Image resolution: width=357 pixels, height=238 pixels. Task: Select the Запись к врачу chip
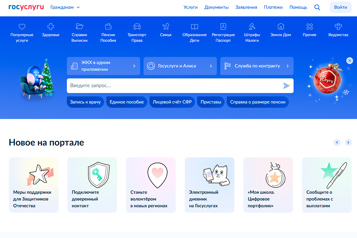[85, 102]
